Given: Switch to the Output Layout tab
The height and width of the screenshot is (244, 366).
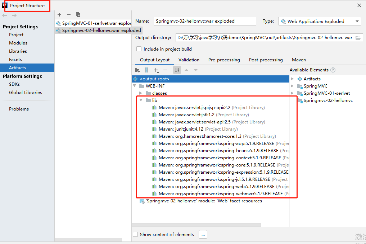Looking at the screenshot, I should click(x=155, y=60).
